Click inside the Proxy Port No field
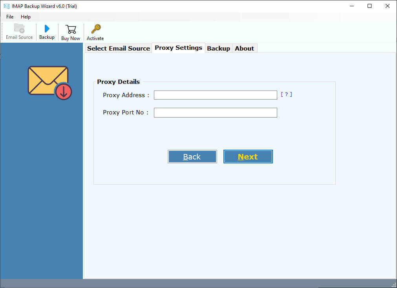Viewport: 397px width, 288px height. click(x=215, y=112)
